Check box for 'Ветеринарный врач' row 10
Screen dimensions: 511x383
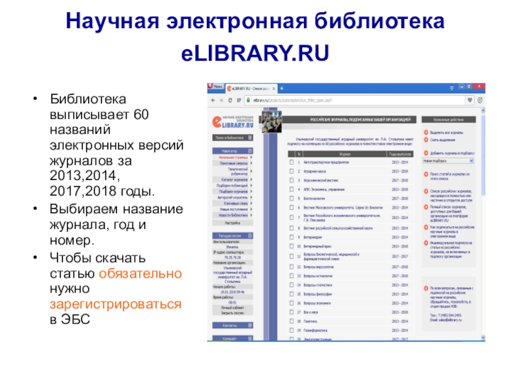click(x=292, y=246)
